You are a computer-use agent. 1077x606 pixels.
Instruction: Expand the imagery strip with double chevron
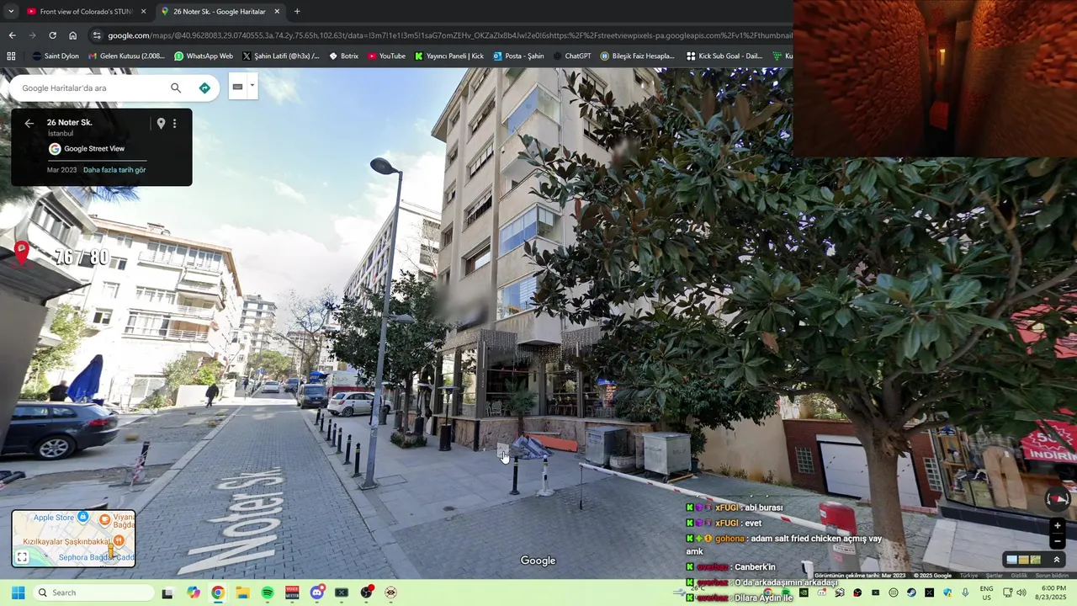tap(1057, 560)
